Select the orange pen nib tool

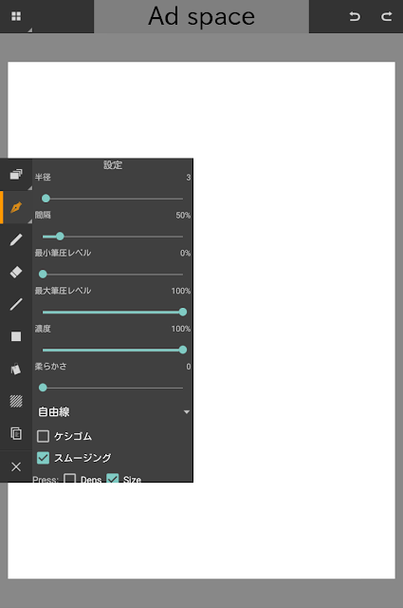click(x=16, y=207)
